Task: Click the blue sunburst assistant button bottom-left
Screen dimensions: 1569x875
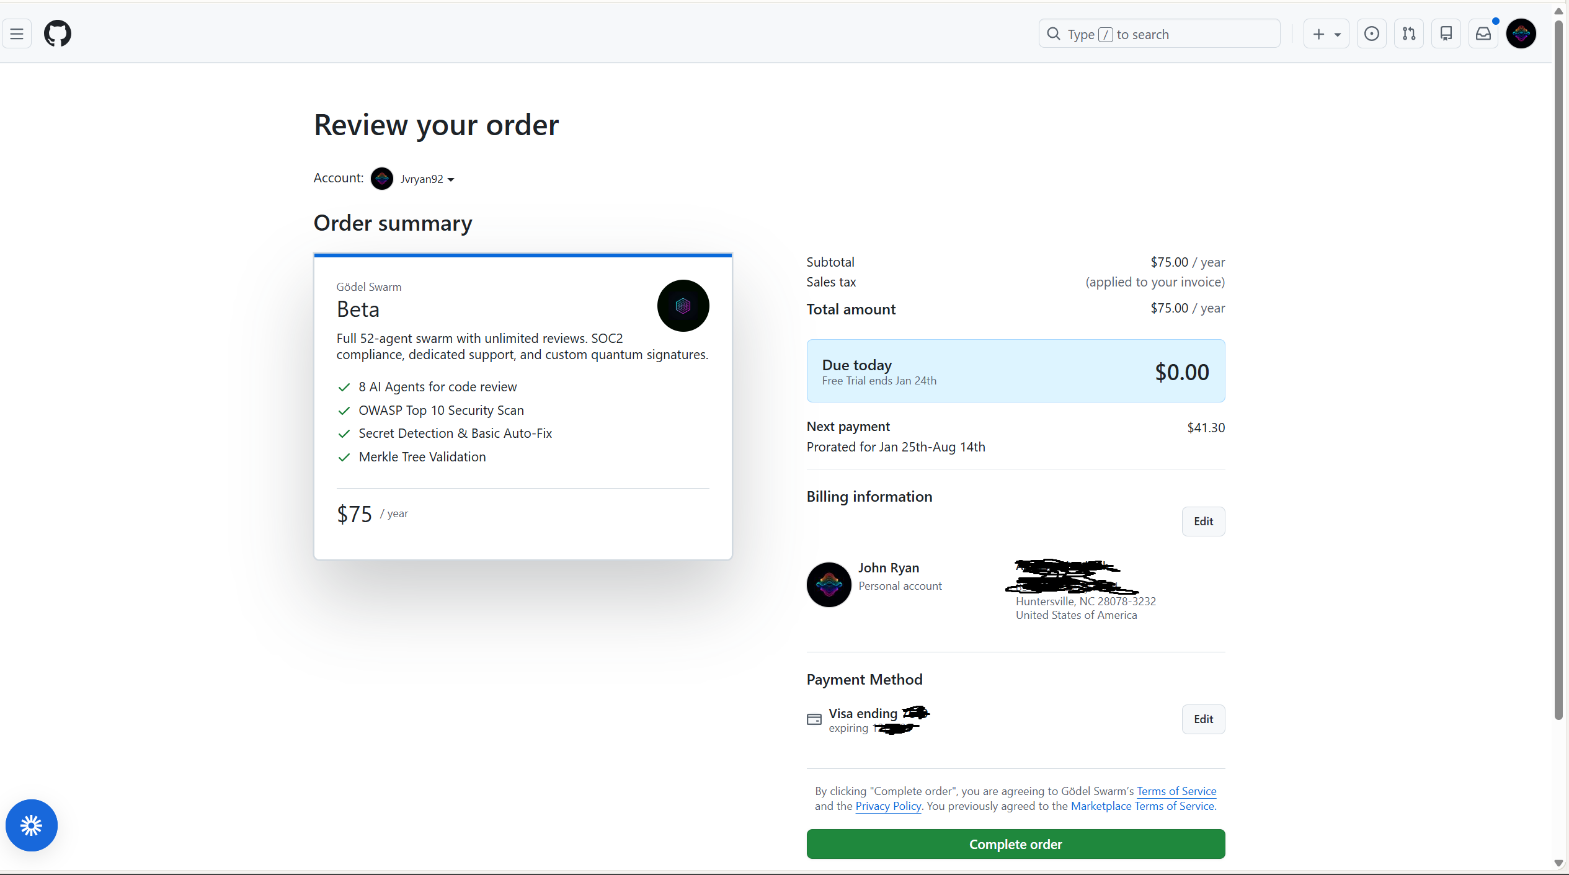Action: pos(31,825)
